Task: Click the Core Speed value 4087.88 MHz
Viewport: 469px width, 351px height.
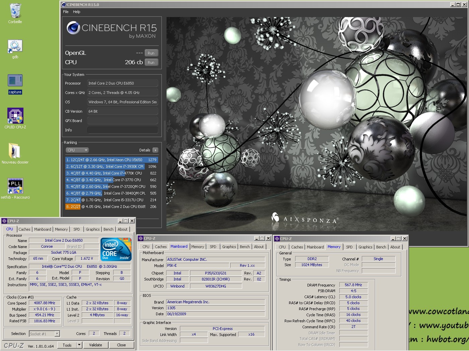Action: [x=45, y=303]
